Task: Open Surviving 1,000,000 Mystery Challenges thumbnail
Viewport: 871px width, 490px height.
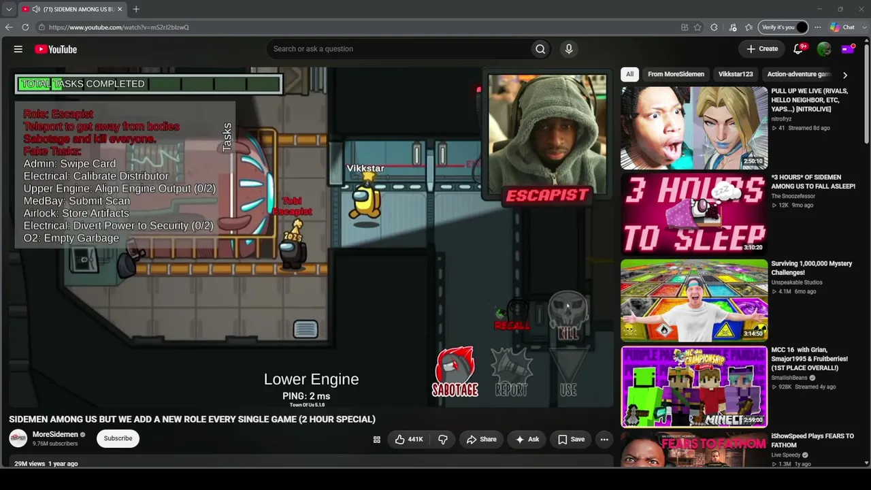Action: [x=694, y=300]
